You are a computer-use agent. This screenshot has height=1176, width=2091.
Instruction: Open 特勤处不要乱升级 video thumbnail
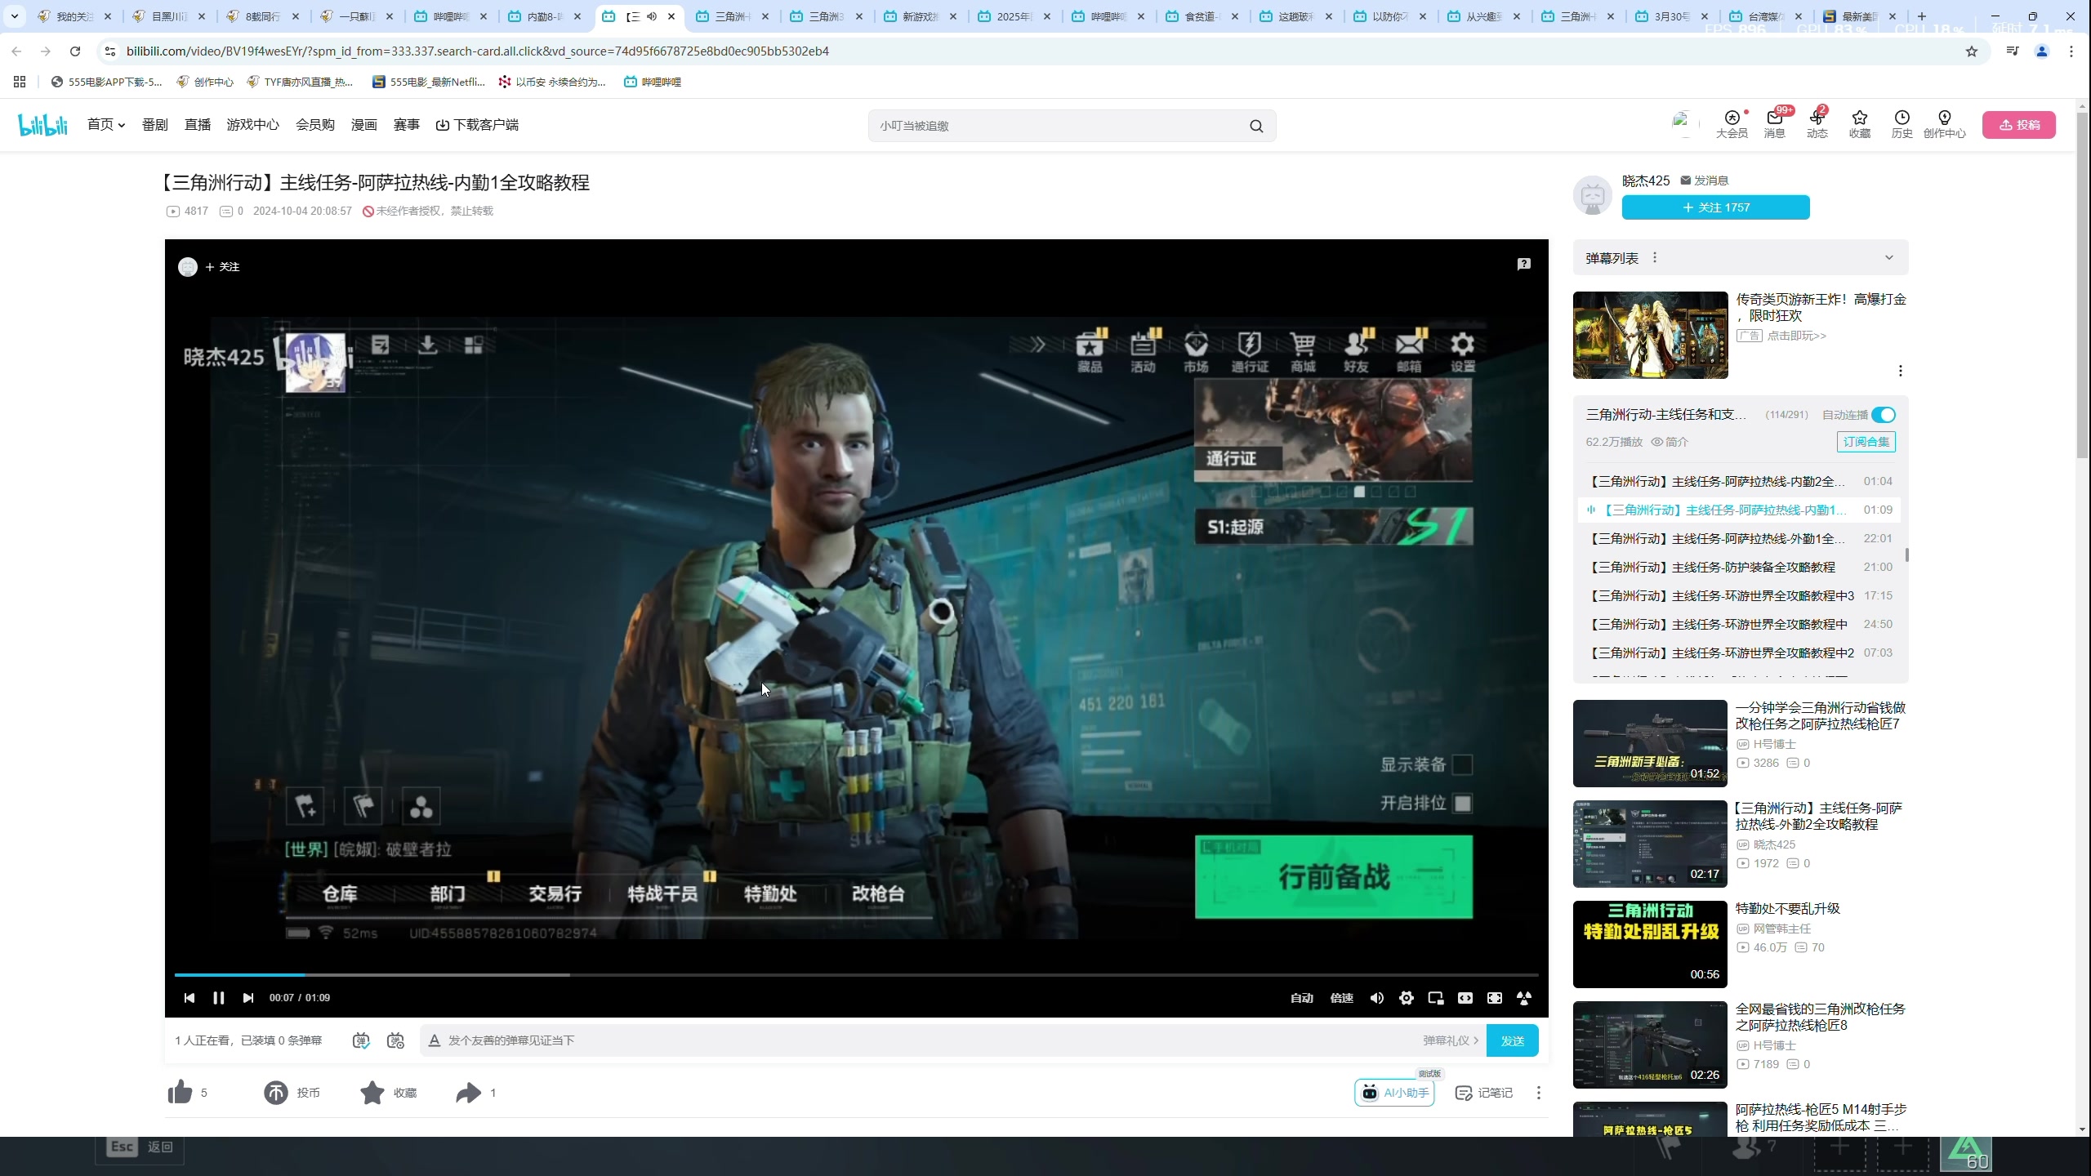point(1650,944)
